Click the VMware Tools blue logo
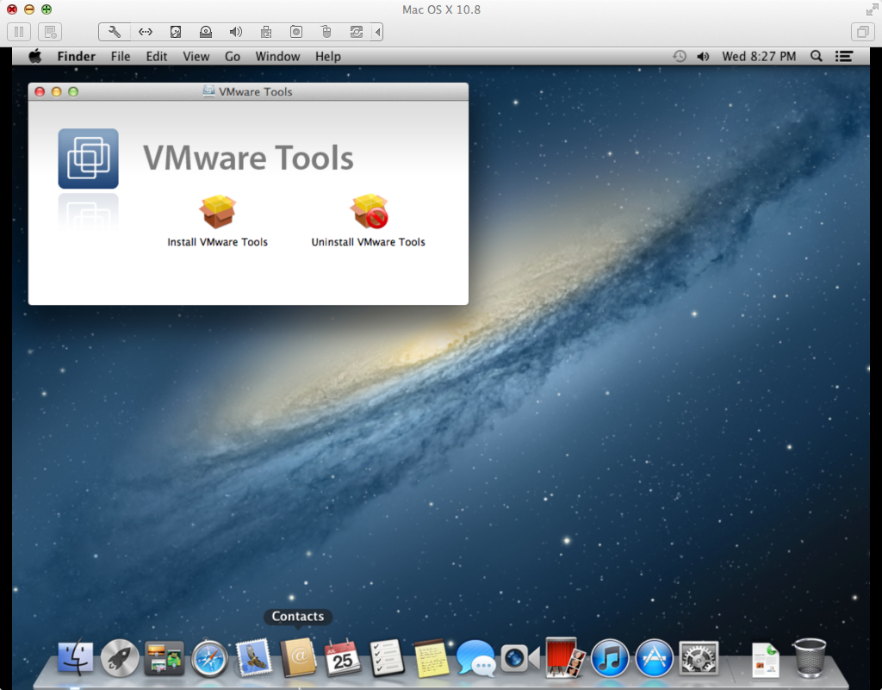The image size is (882, 690). coord(89,159)
